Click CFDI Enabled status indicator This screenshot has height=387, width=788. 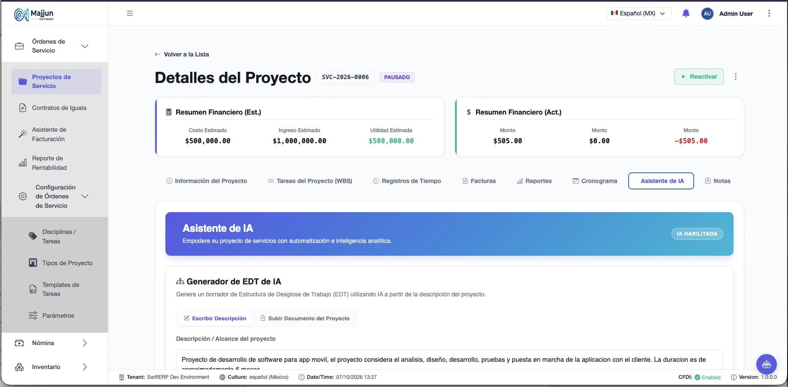click(x=699, y=377)
